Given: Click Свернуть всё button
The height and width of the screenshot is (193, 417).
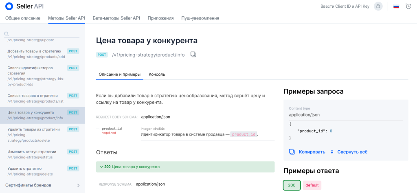Looking at the screenshot, I should point(352,152).
